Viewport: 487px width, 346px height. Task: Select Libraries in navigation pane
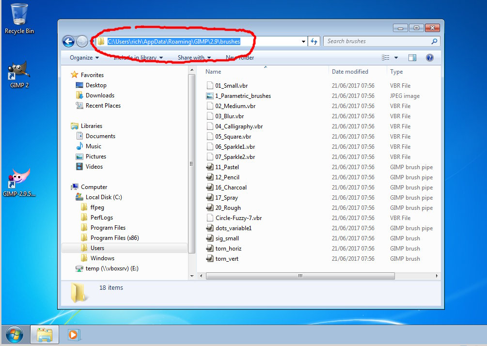pyautogui.click(x=91, y=126)
